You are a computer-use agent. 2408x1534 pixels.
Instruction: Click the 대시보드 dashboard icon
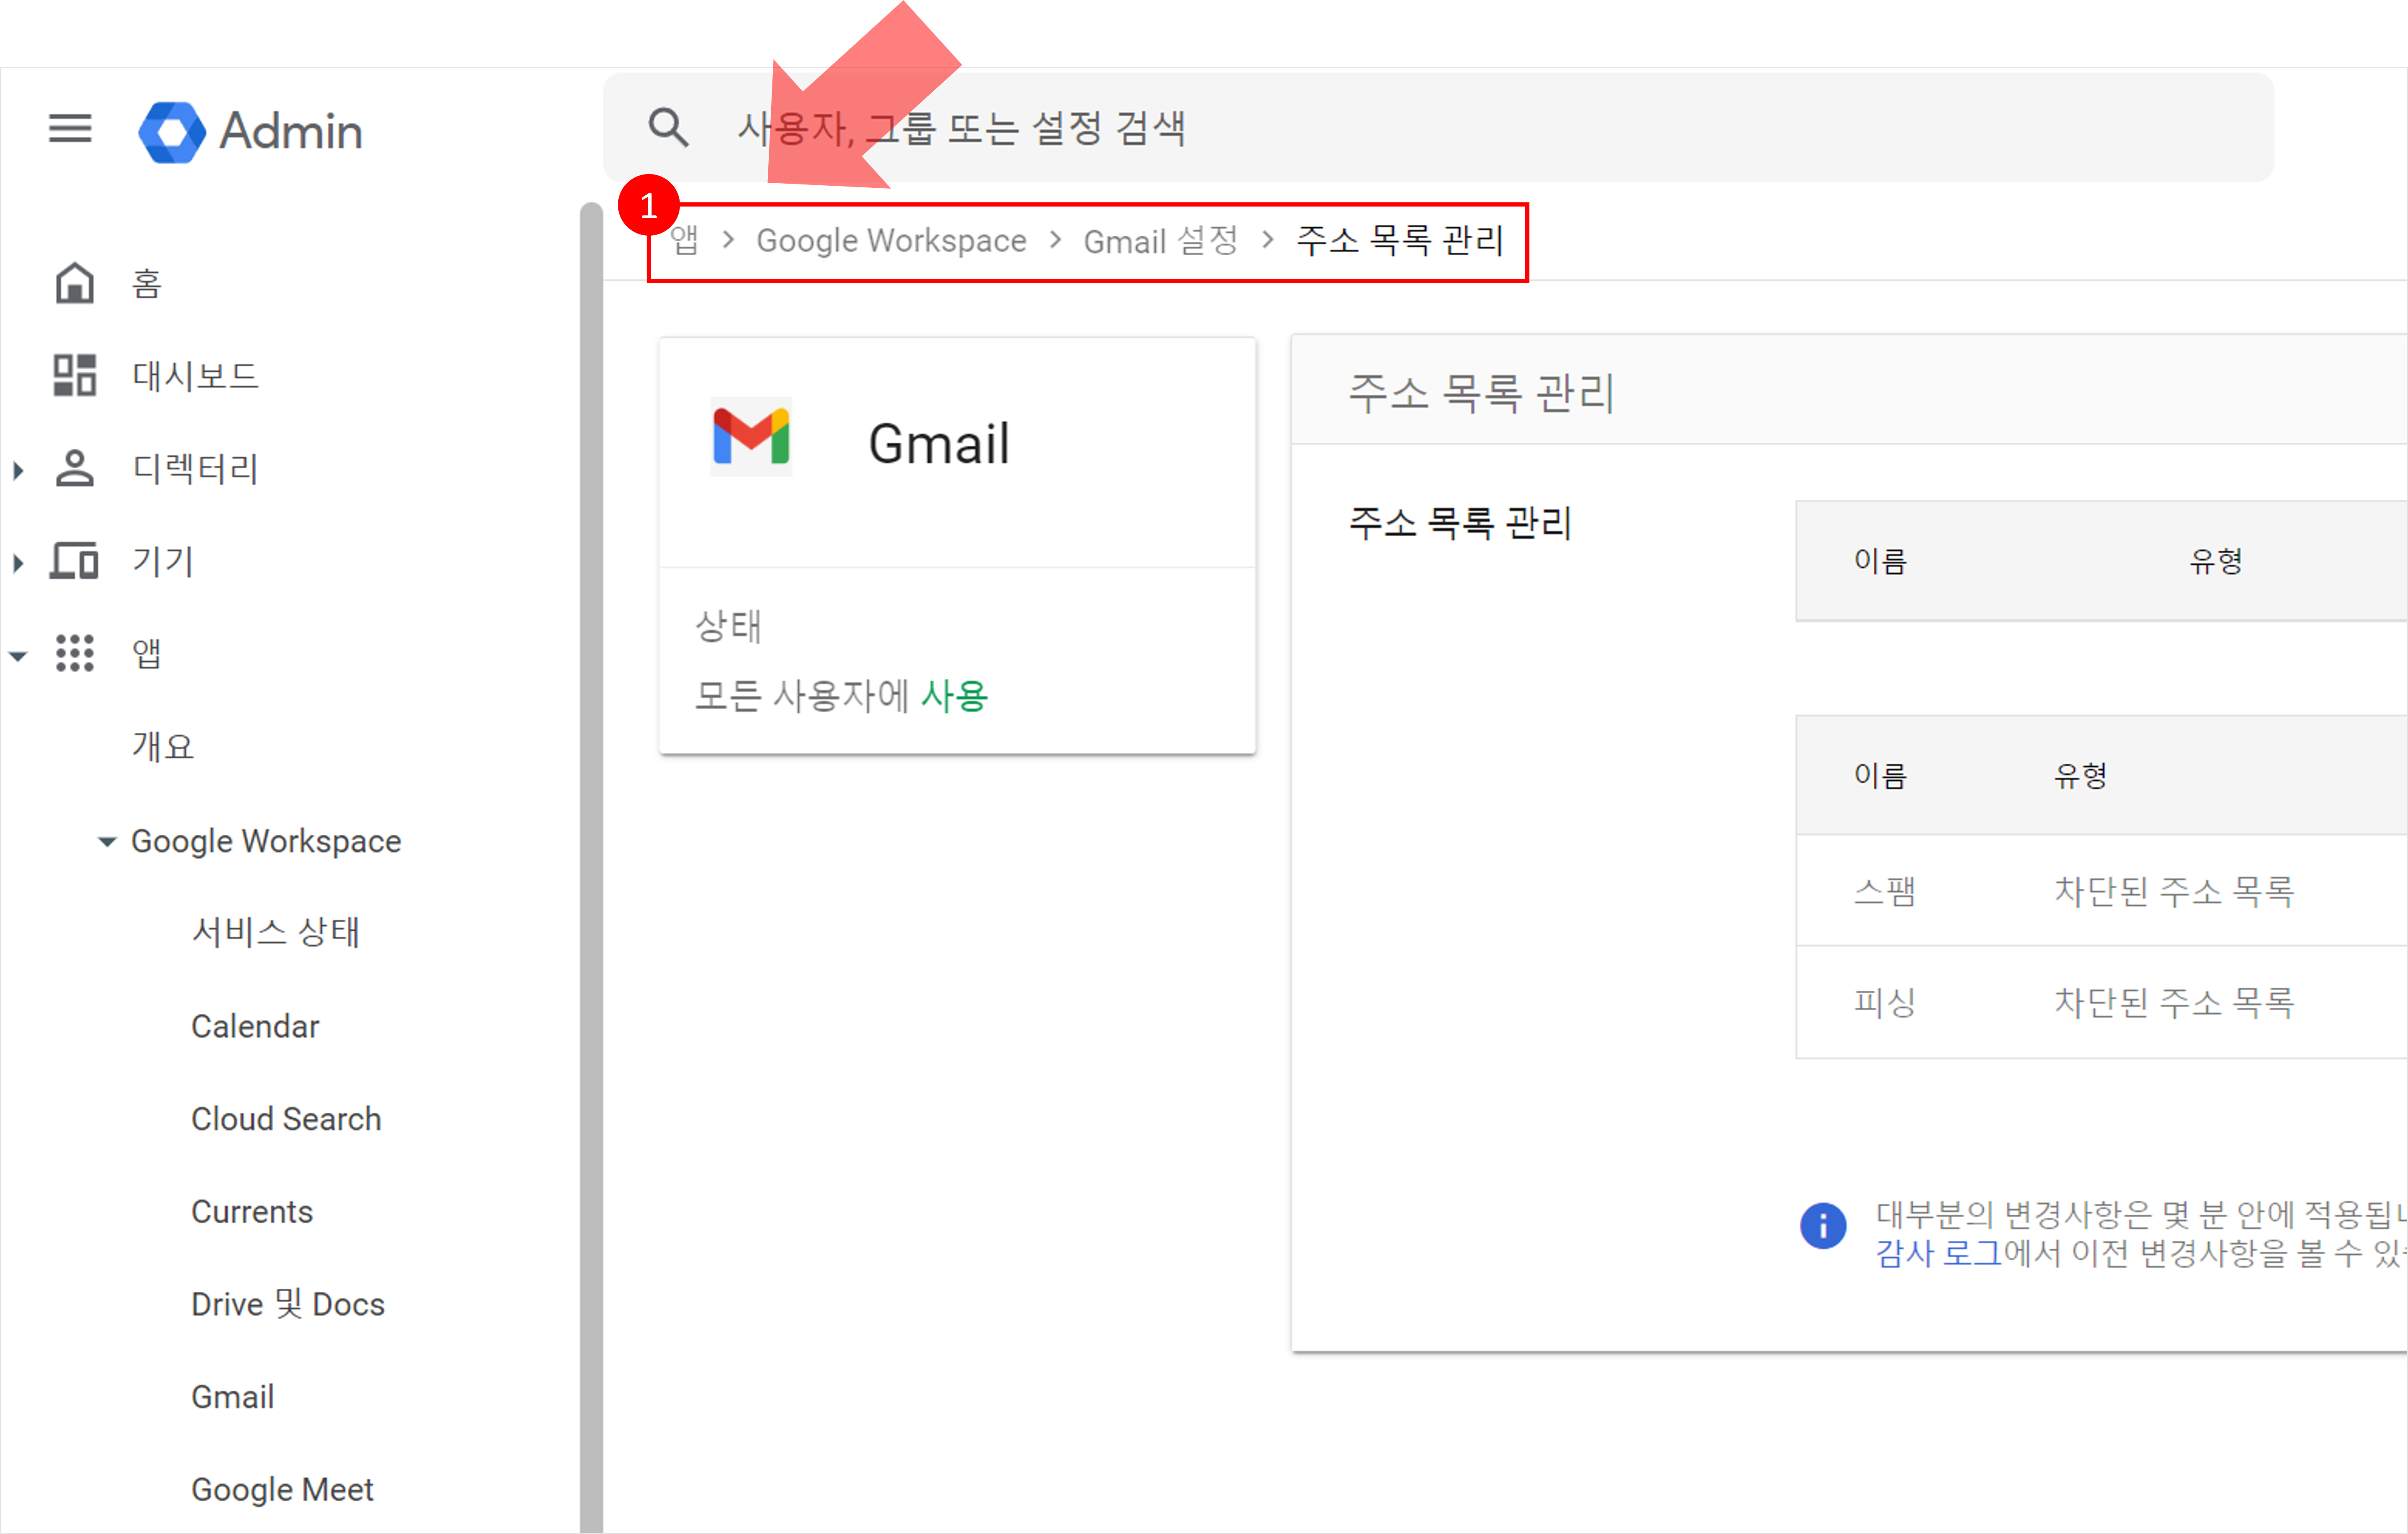(74, 376)
